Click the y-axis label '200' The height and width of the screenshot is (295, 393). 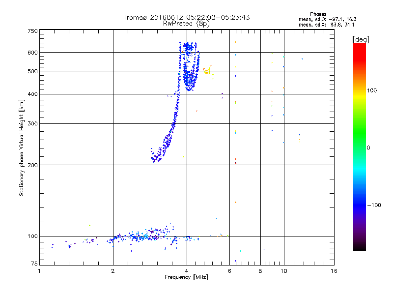(32, 165)
